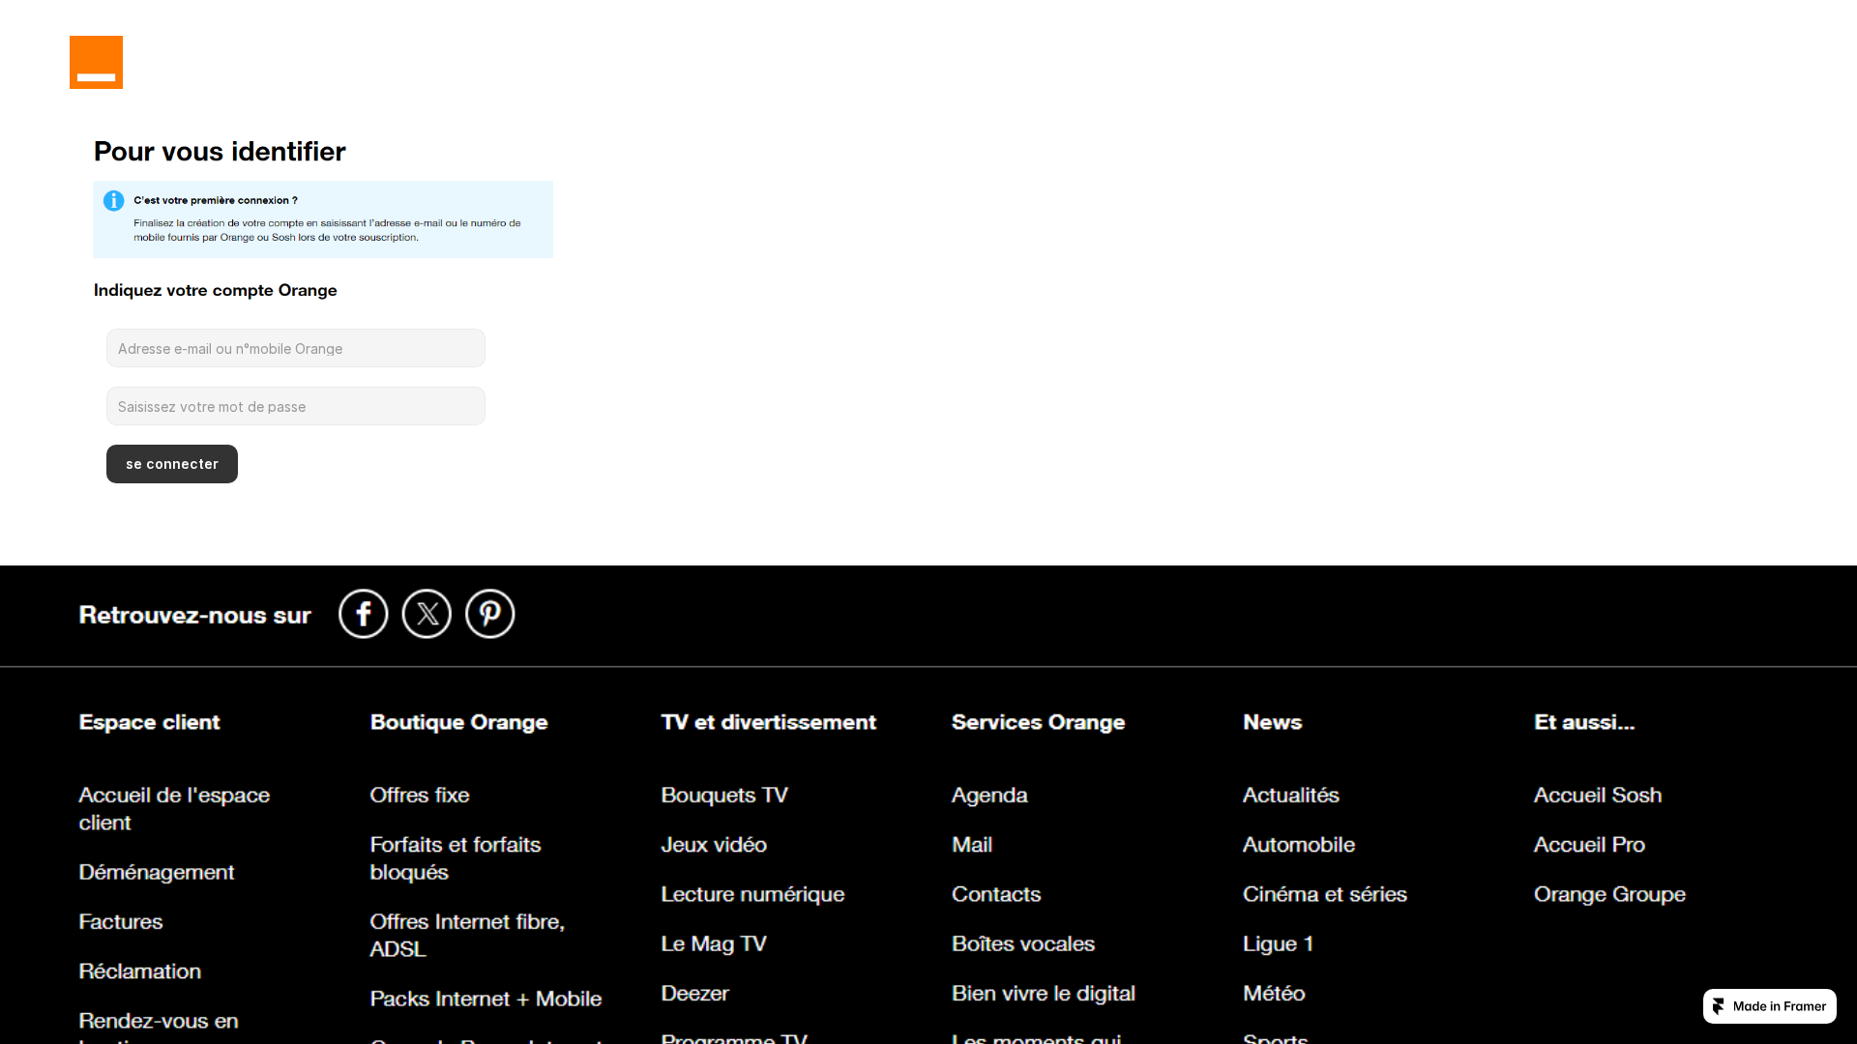Click the 'Et aussi...' footer heading
The height and width of the screenshot is (1044, 1857).
(x=1584, y=722)
